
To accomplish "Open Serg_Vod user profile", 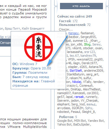I will click(78, 104).
